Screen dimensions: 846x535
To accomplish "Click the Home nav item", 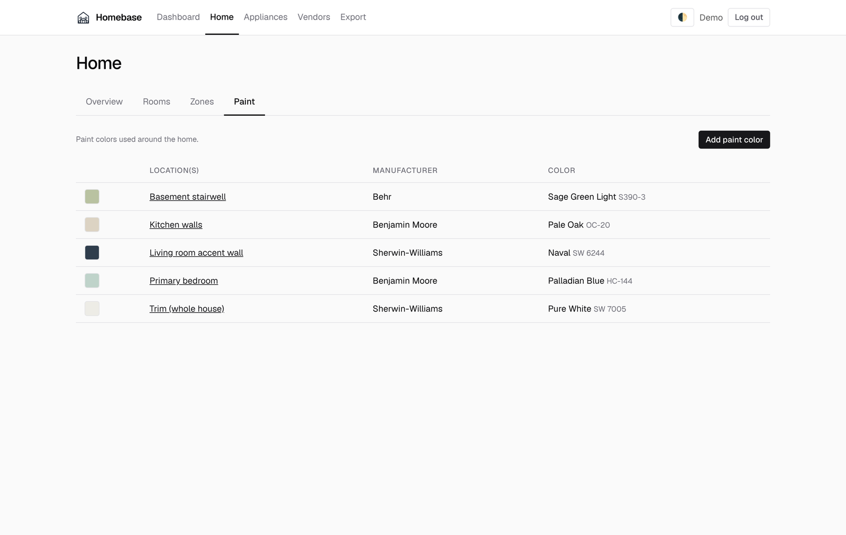I will 222,17.
